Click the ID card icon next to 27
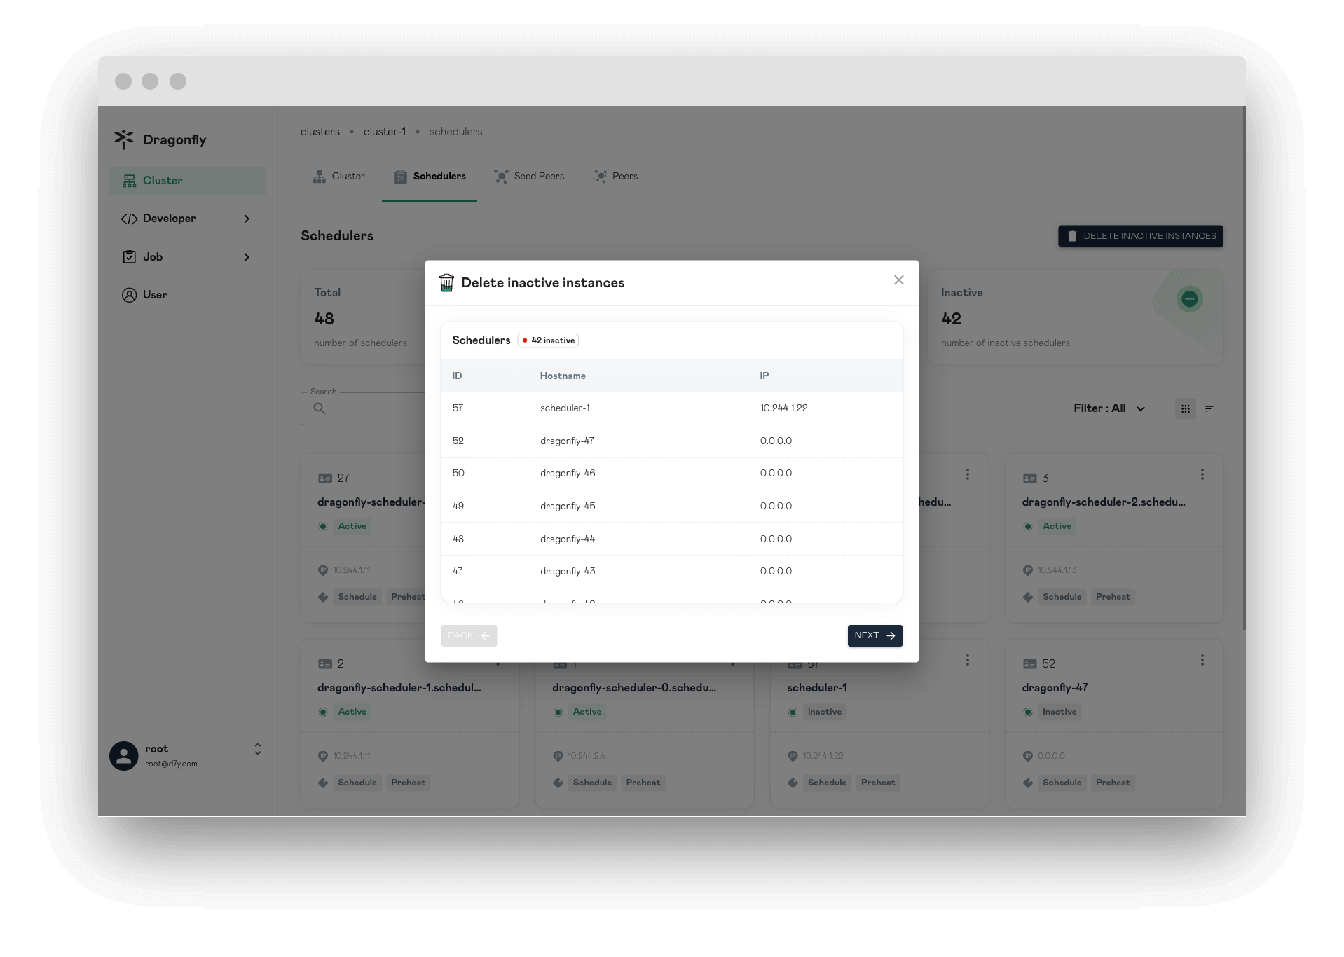Screen dimensions: 1344x957 pos(325,478)
